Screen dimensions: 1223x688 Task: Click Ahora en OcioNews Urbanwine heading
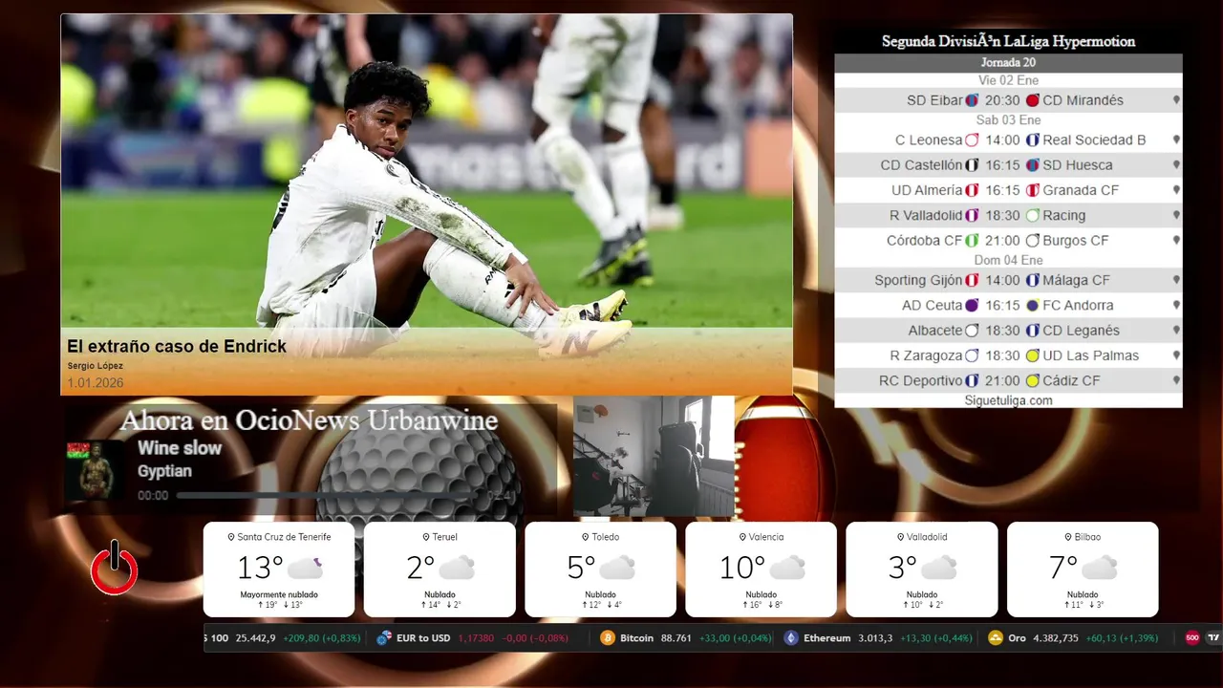pos(309,421)
